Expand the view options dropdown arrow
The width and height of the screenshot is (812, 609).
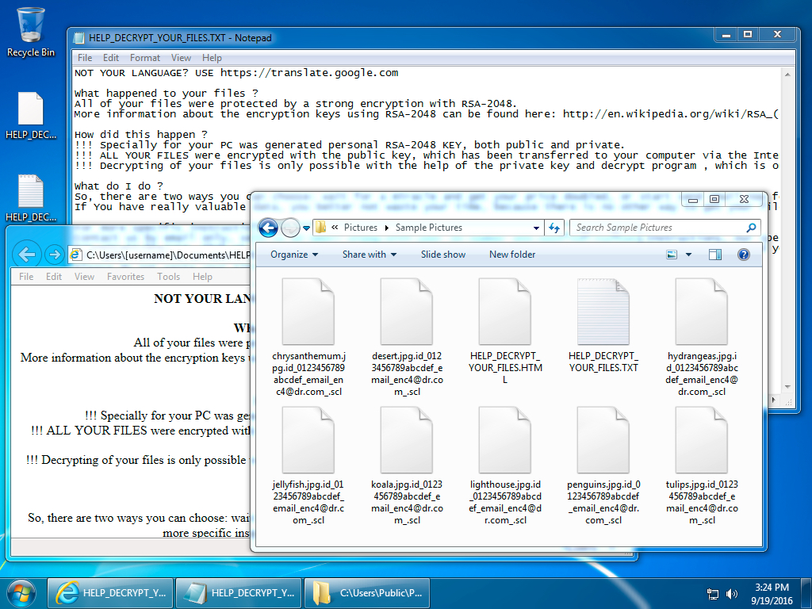tap(688, 255)
